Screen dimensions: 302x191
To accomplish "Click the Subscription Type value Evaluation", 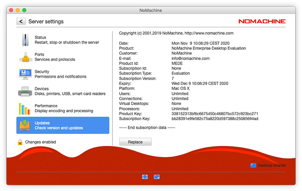I will click(181, 73).
